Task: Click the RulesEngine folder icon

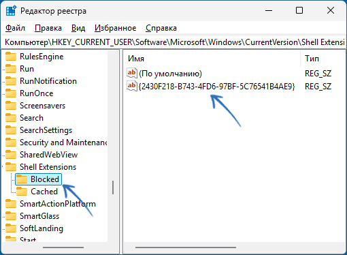Action: click(11, 57)
